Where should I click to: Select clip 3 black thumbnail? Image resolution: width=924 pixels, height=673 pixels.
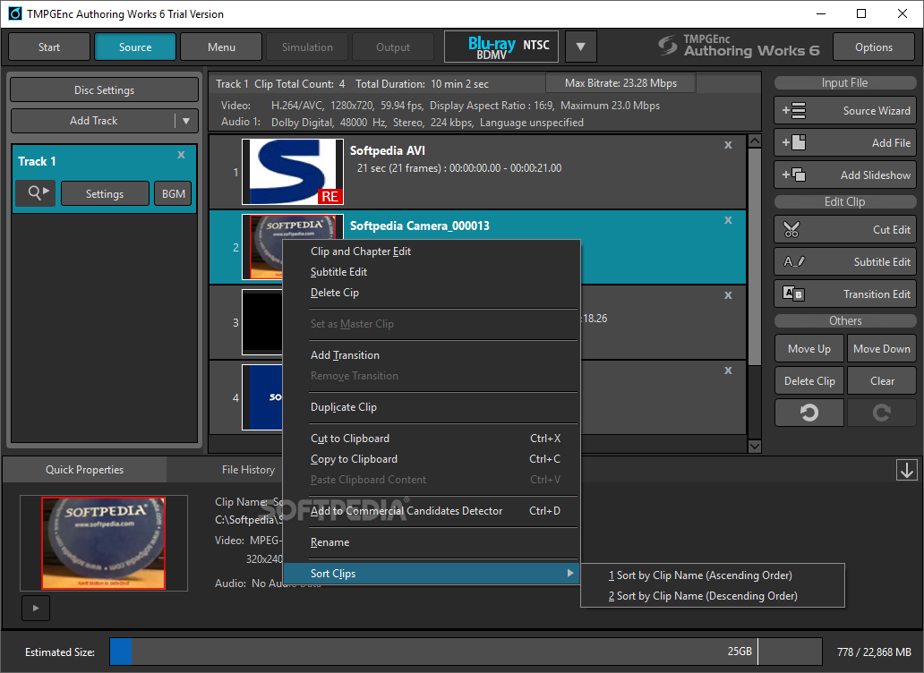[x=262, y=321]
